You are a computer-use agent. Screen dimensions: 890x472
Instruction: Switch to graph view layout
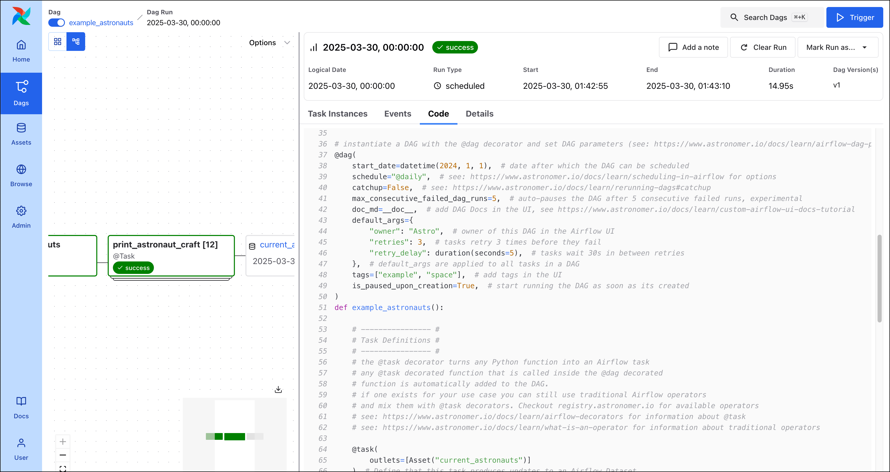(76, 42)
